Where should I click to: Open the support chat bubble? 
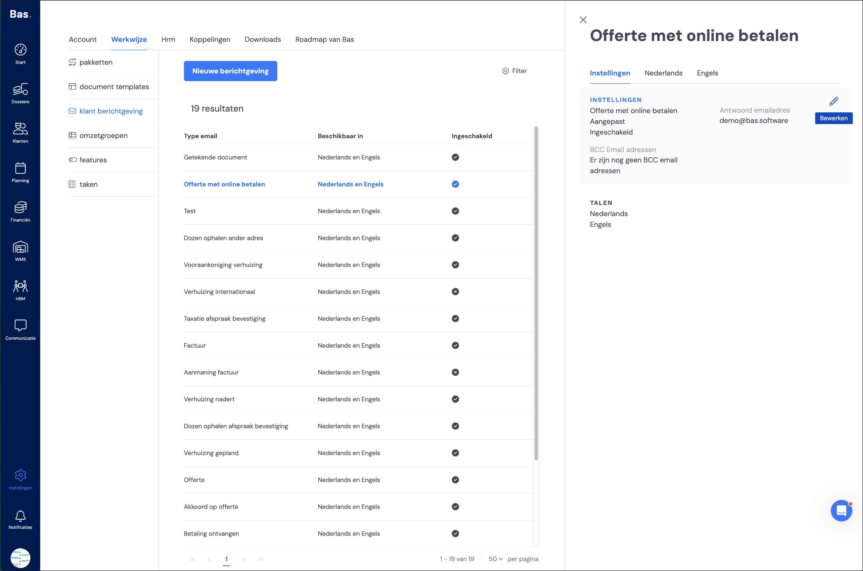click(x=841, y=511)
